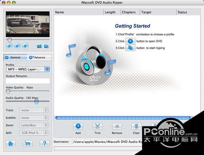Click the Chapters column header
This screenshot has height=155, width=204.
[x=130, y=12]
